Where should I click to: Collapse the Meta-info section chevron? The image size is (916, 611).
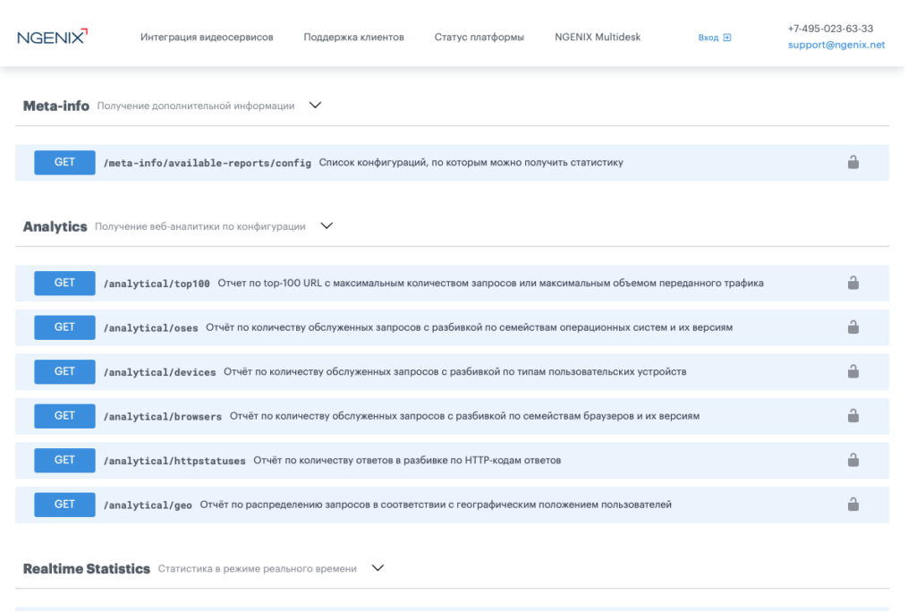pos(316,106)
